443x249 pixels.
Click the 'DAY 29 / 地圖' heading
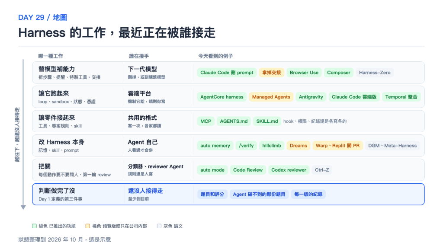pyautogui.click(x=43, y=17)
